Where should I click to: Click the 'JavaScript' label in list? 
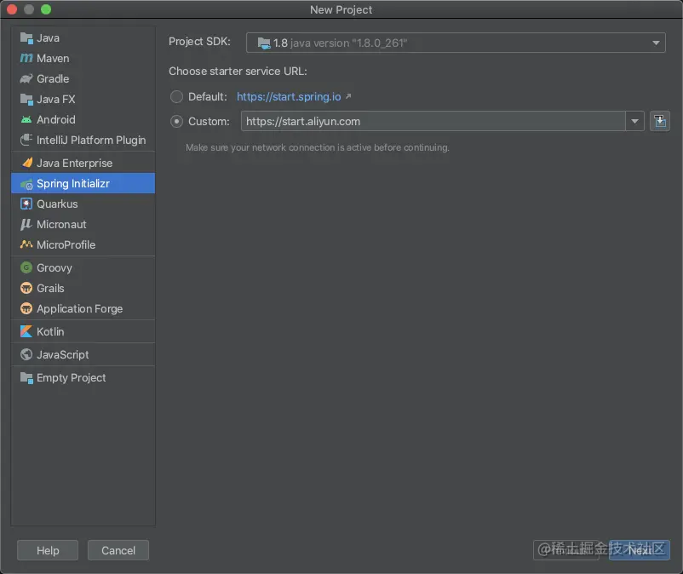63,355
